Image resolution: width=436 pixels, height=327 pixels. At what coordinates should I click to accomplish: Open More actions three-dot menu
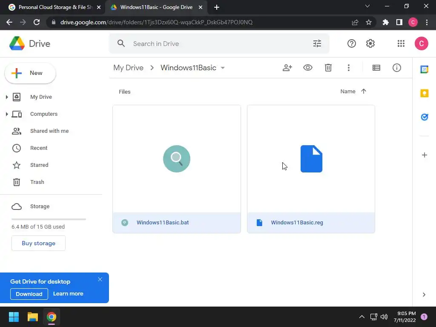[x=348, y=68]
